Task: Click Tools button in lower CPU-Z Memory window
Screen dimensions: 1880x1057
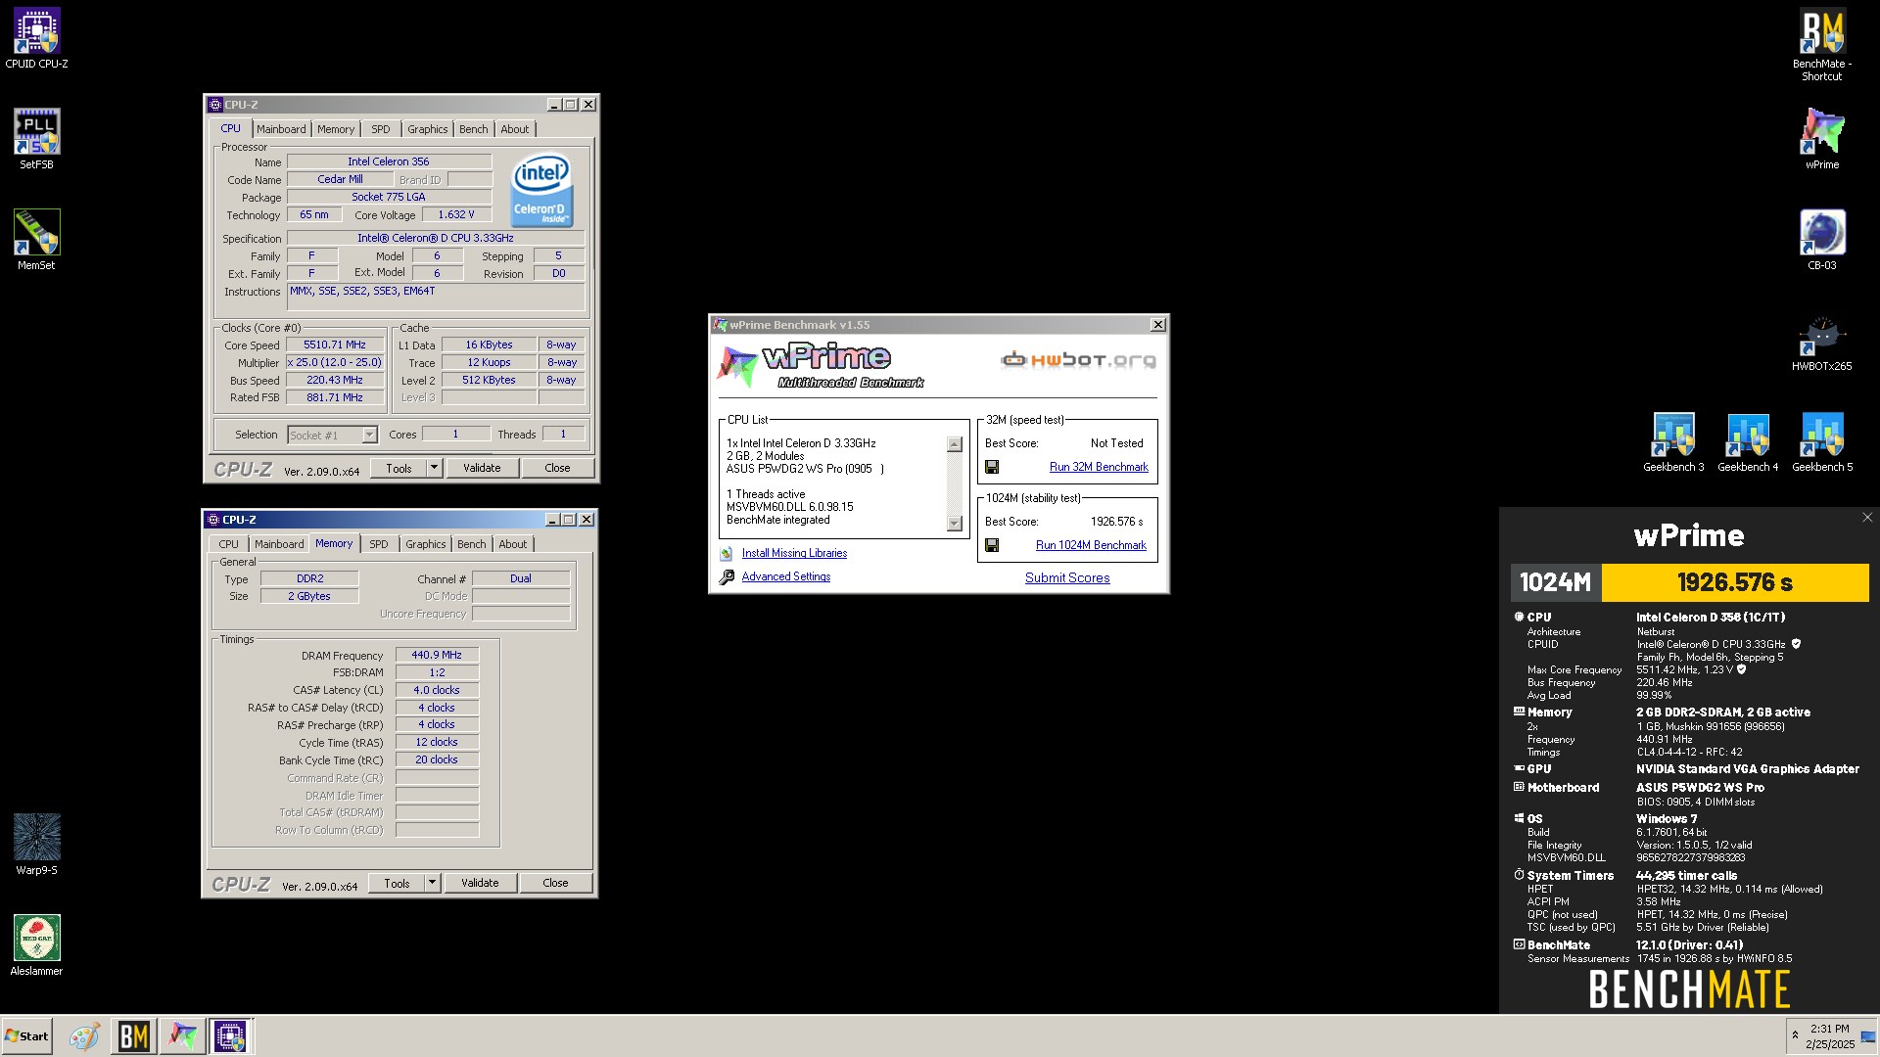Action: pyautogui.click(x=397, y=883)
